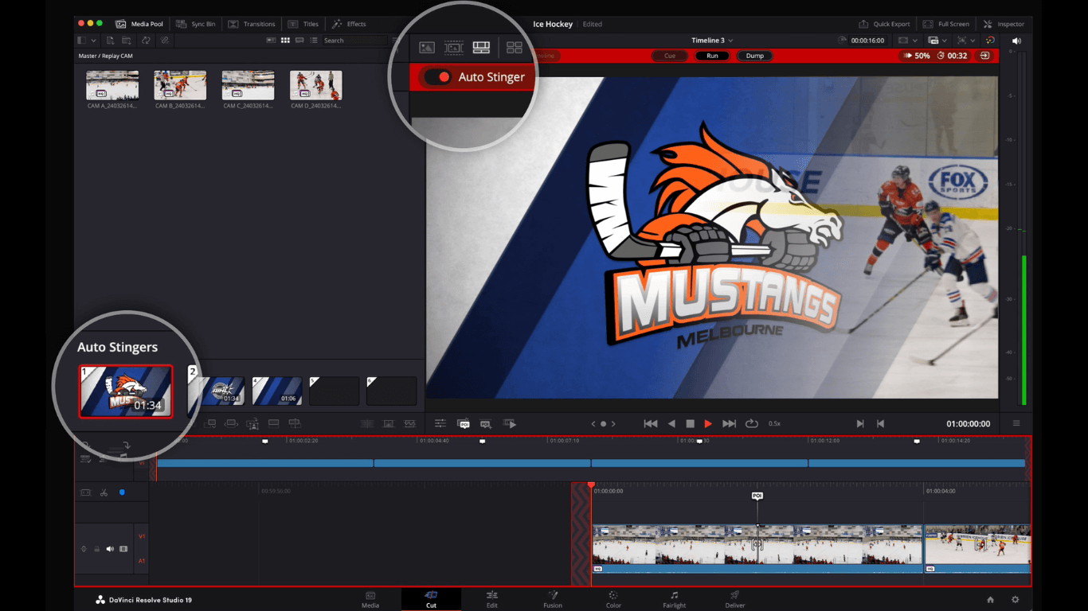Click the Cue replay button
The width and height of the screenshot is (1088, 611).
point(670,56)
